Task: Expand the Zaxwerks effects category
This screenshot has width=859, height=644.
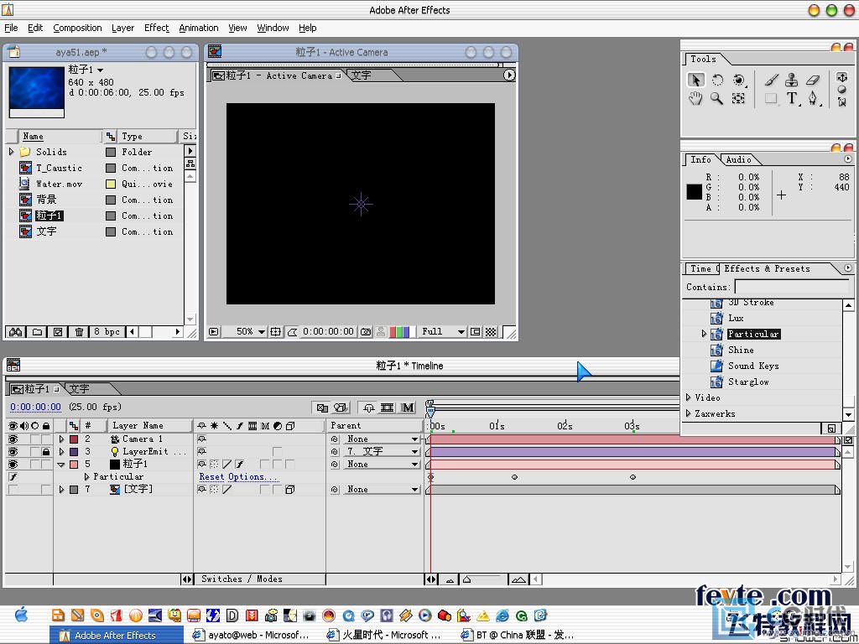Action: (689, 413)
